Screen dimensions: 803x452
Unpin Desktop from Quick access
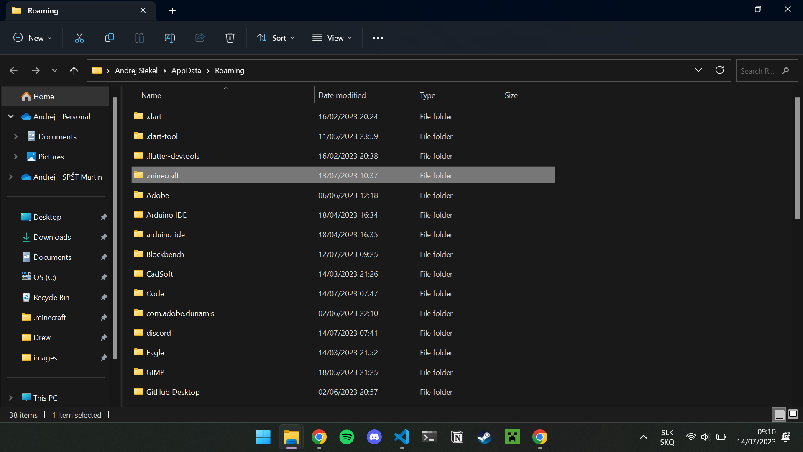[x=104, y=217]
